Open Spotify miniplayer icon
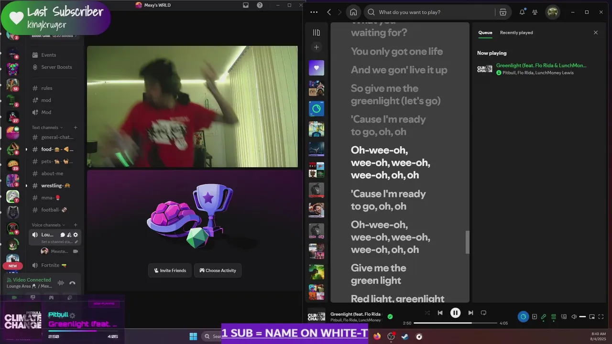Image resolution: width=612 pixels, height=344 pixels. click(592, 317)
